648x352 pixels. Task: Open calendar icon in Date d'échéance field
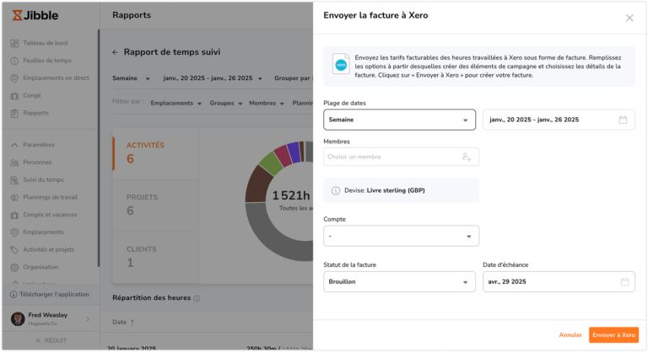click(624, 282)
